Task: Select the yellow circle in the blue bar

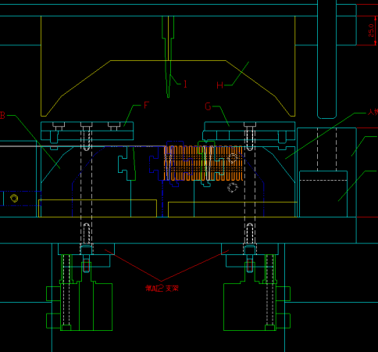Action: (x=14, y=198)
